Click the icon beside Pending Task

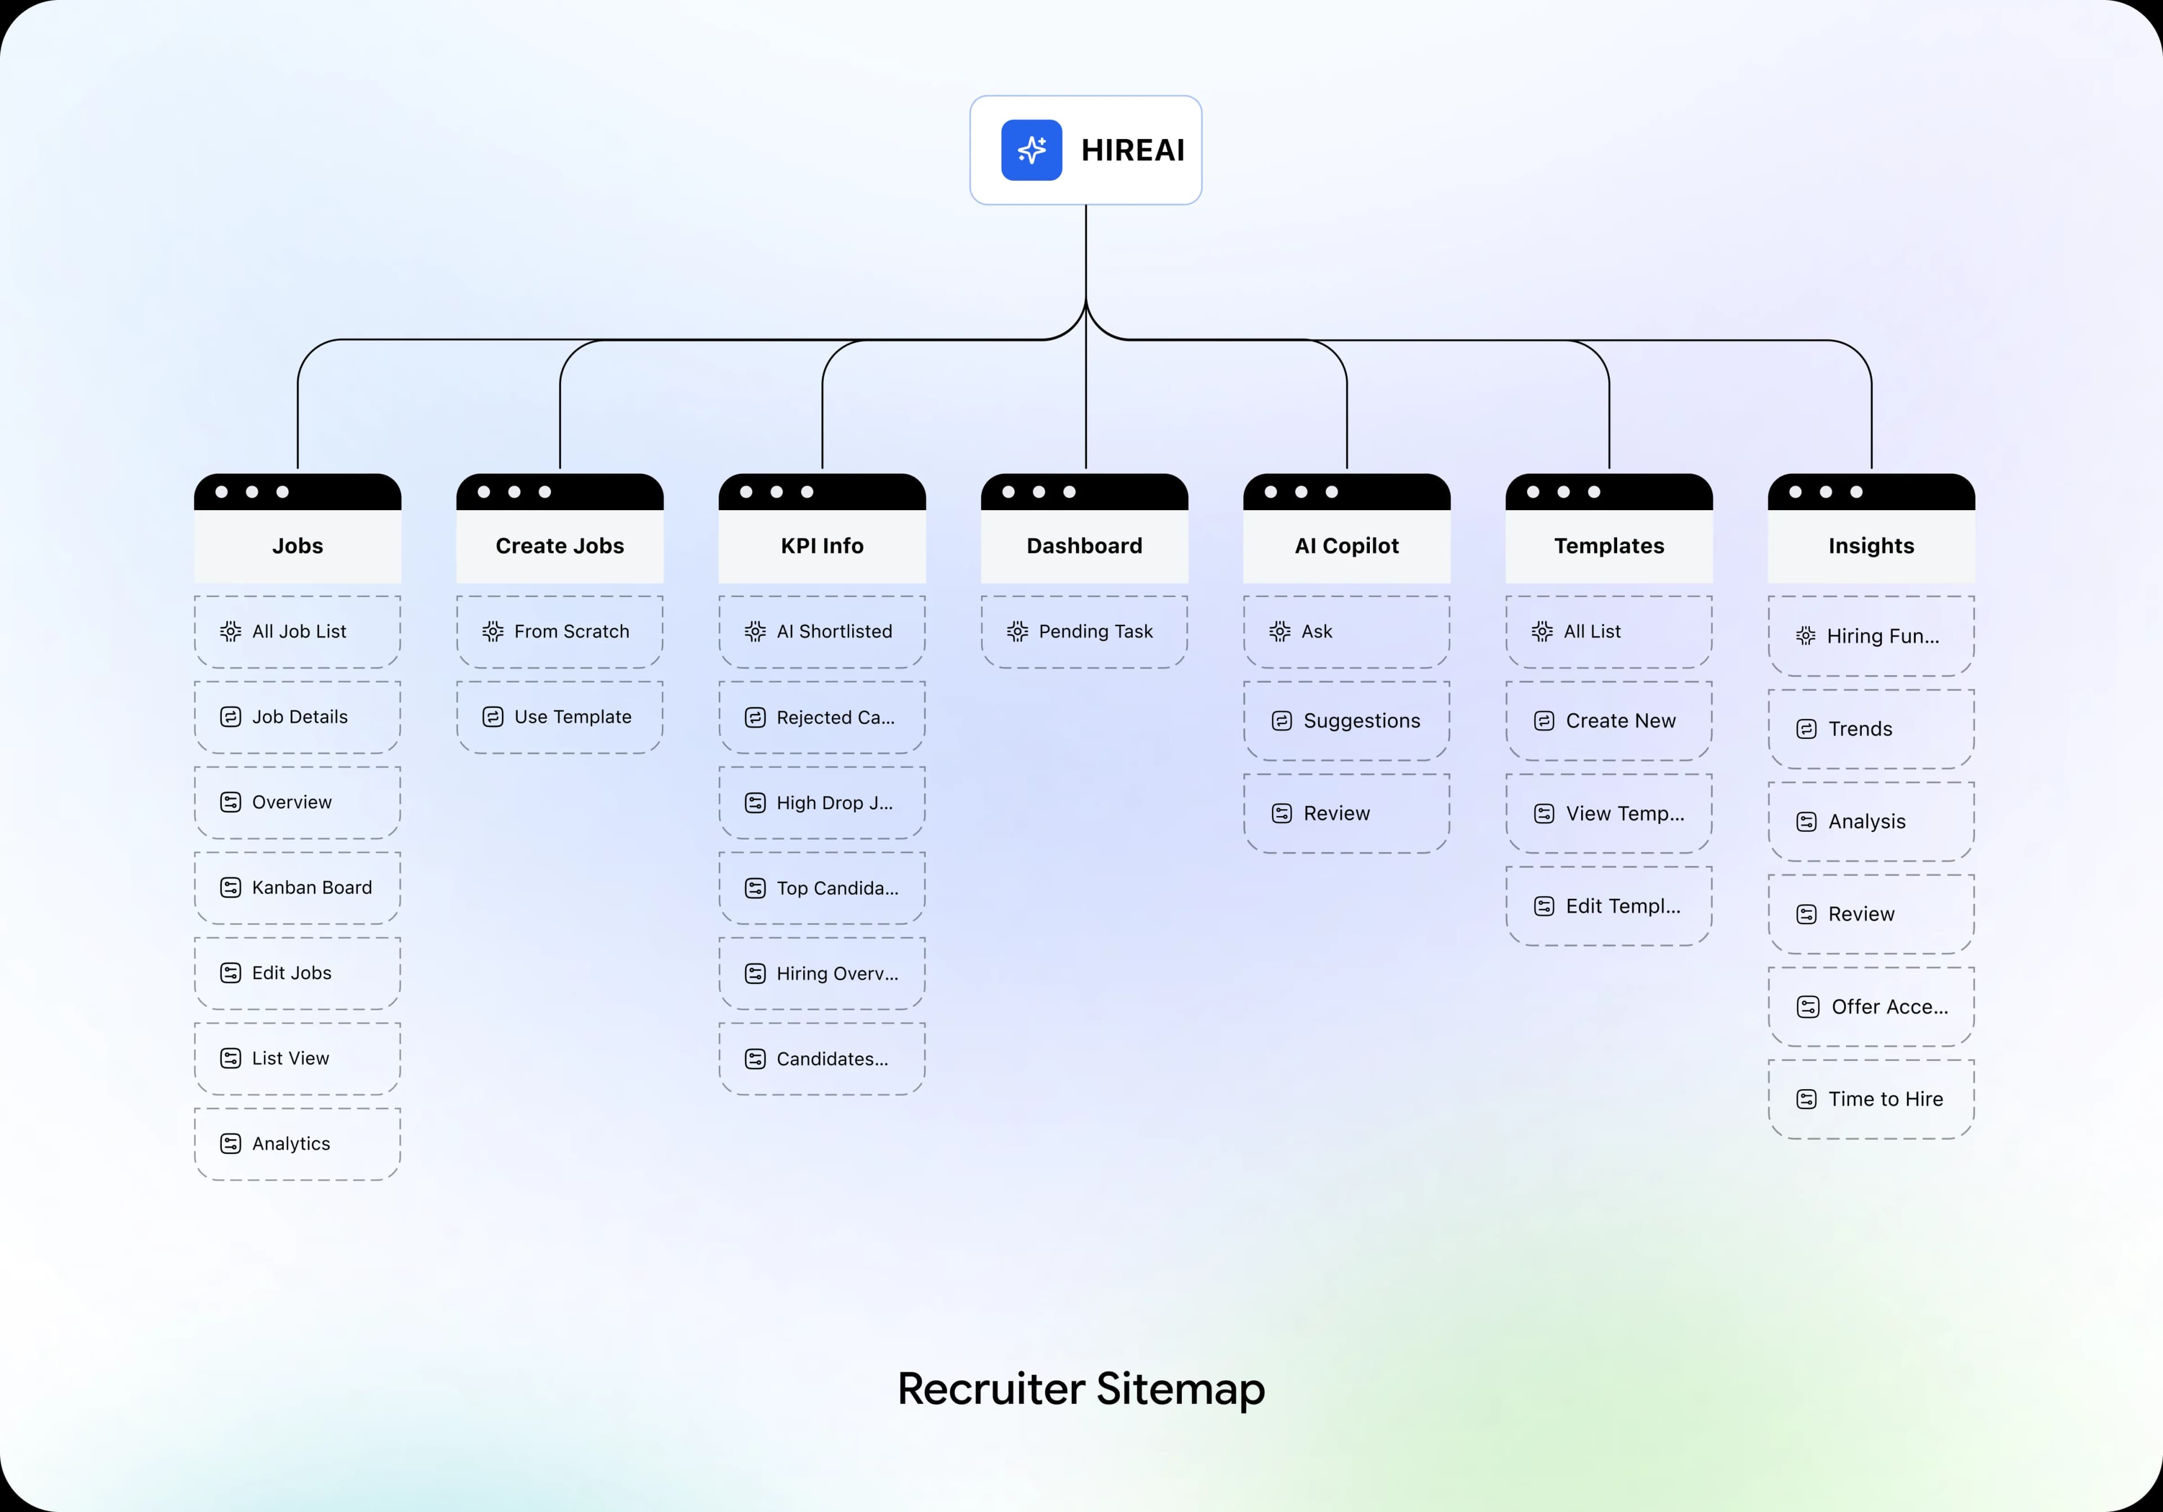pyautogui.click(x=1017, y=631)
